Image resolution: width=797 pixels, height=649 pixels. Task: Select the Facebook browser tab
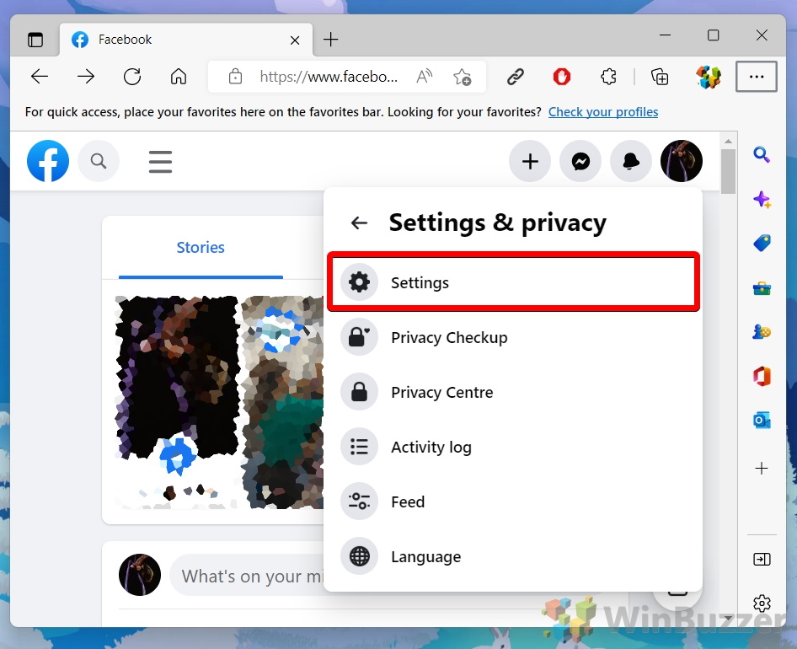tap(185, 39)
